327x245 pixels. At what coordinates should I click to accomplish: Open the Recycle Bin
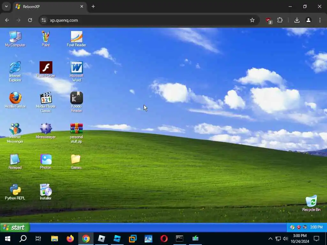[x=311, y=203]
